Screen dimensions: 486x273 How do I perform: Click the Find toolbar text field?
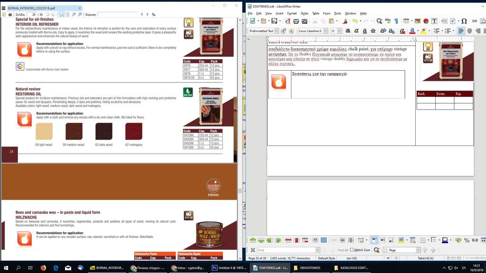coord(286,250)
